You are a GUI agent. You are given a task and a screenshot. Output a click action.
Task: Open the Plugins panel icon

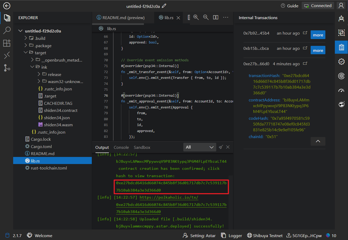7,43
